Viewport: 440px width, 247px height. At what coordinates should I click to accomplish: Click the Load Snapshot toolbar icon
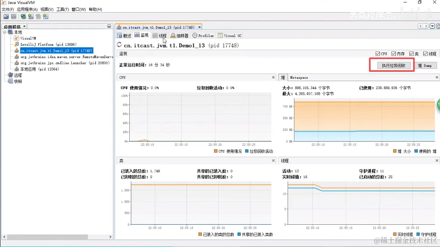[6, 17]
